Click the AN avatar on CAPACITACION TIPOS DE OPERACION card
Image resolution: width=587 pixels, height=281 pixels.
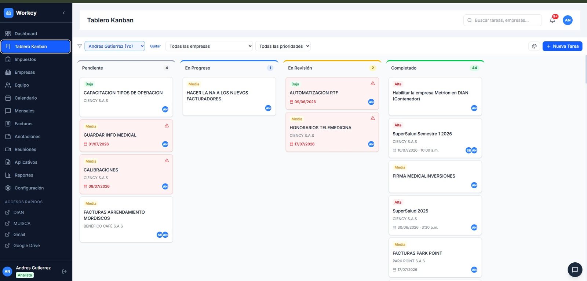(x=165, y=109)
